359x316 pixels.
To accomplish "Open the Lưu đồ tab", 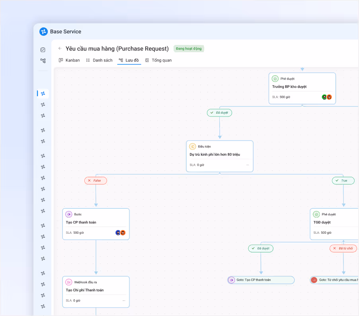I will [x=129, y=60].
